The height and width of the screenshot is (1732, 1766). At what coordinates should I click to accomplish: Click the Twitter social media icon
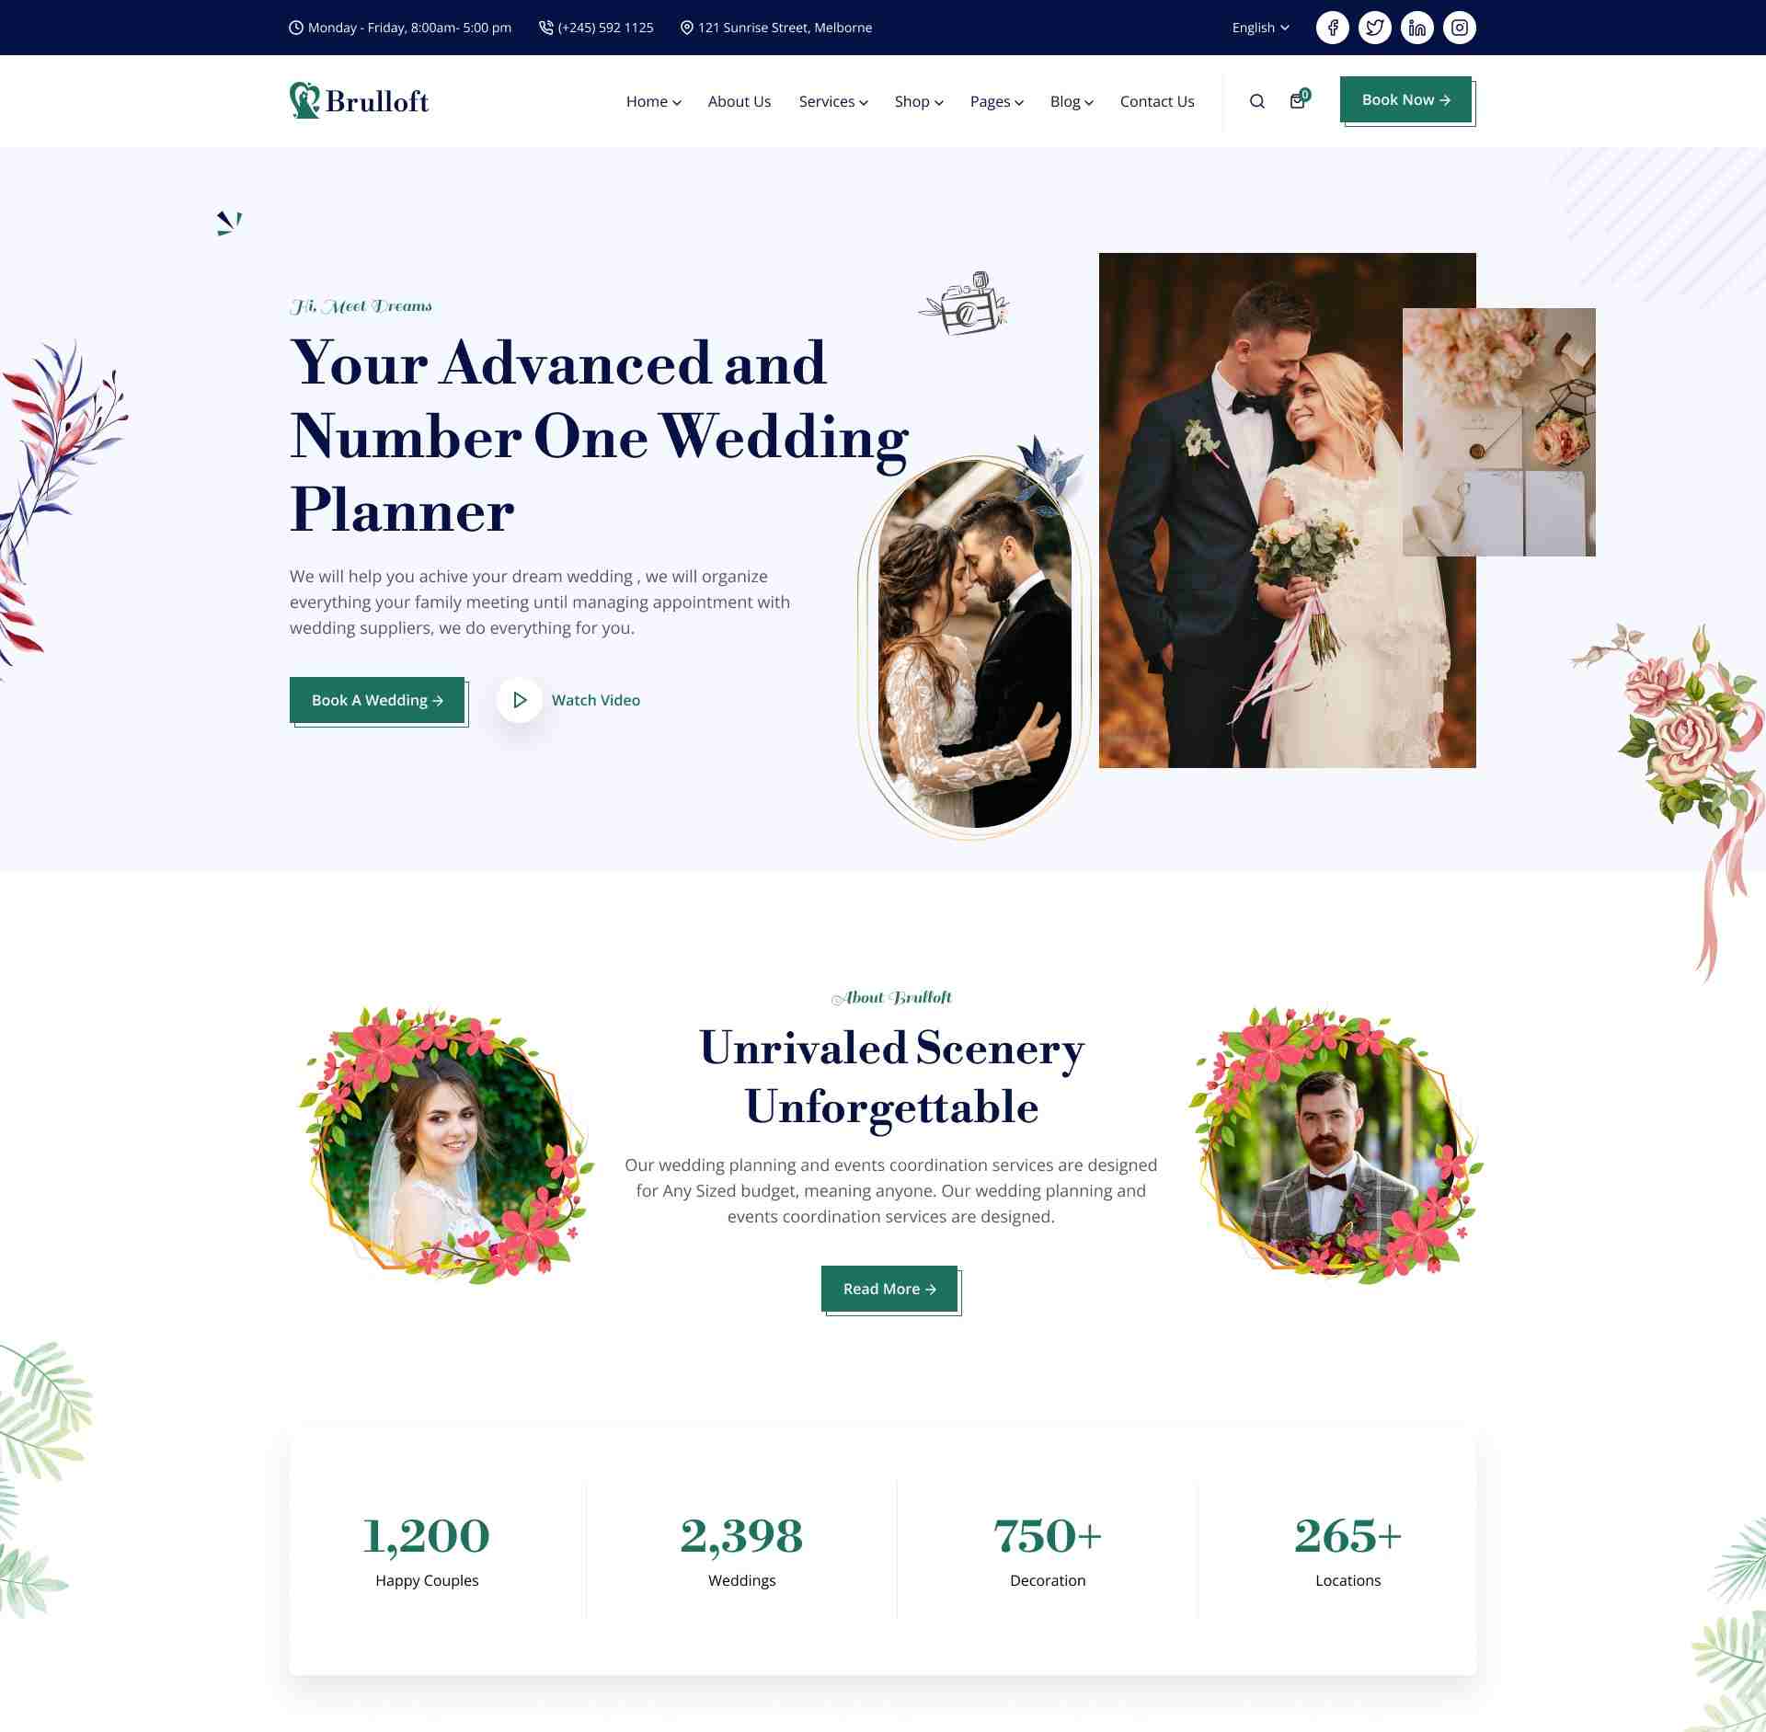click(x=1372, y=27)
